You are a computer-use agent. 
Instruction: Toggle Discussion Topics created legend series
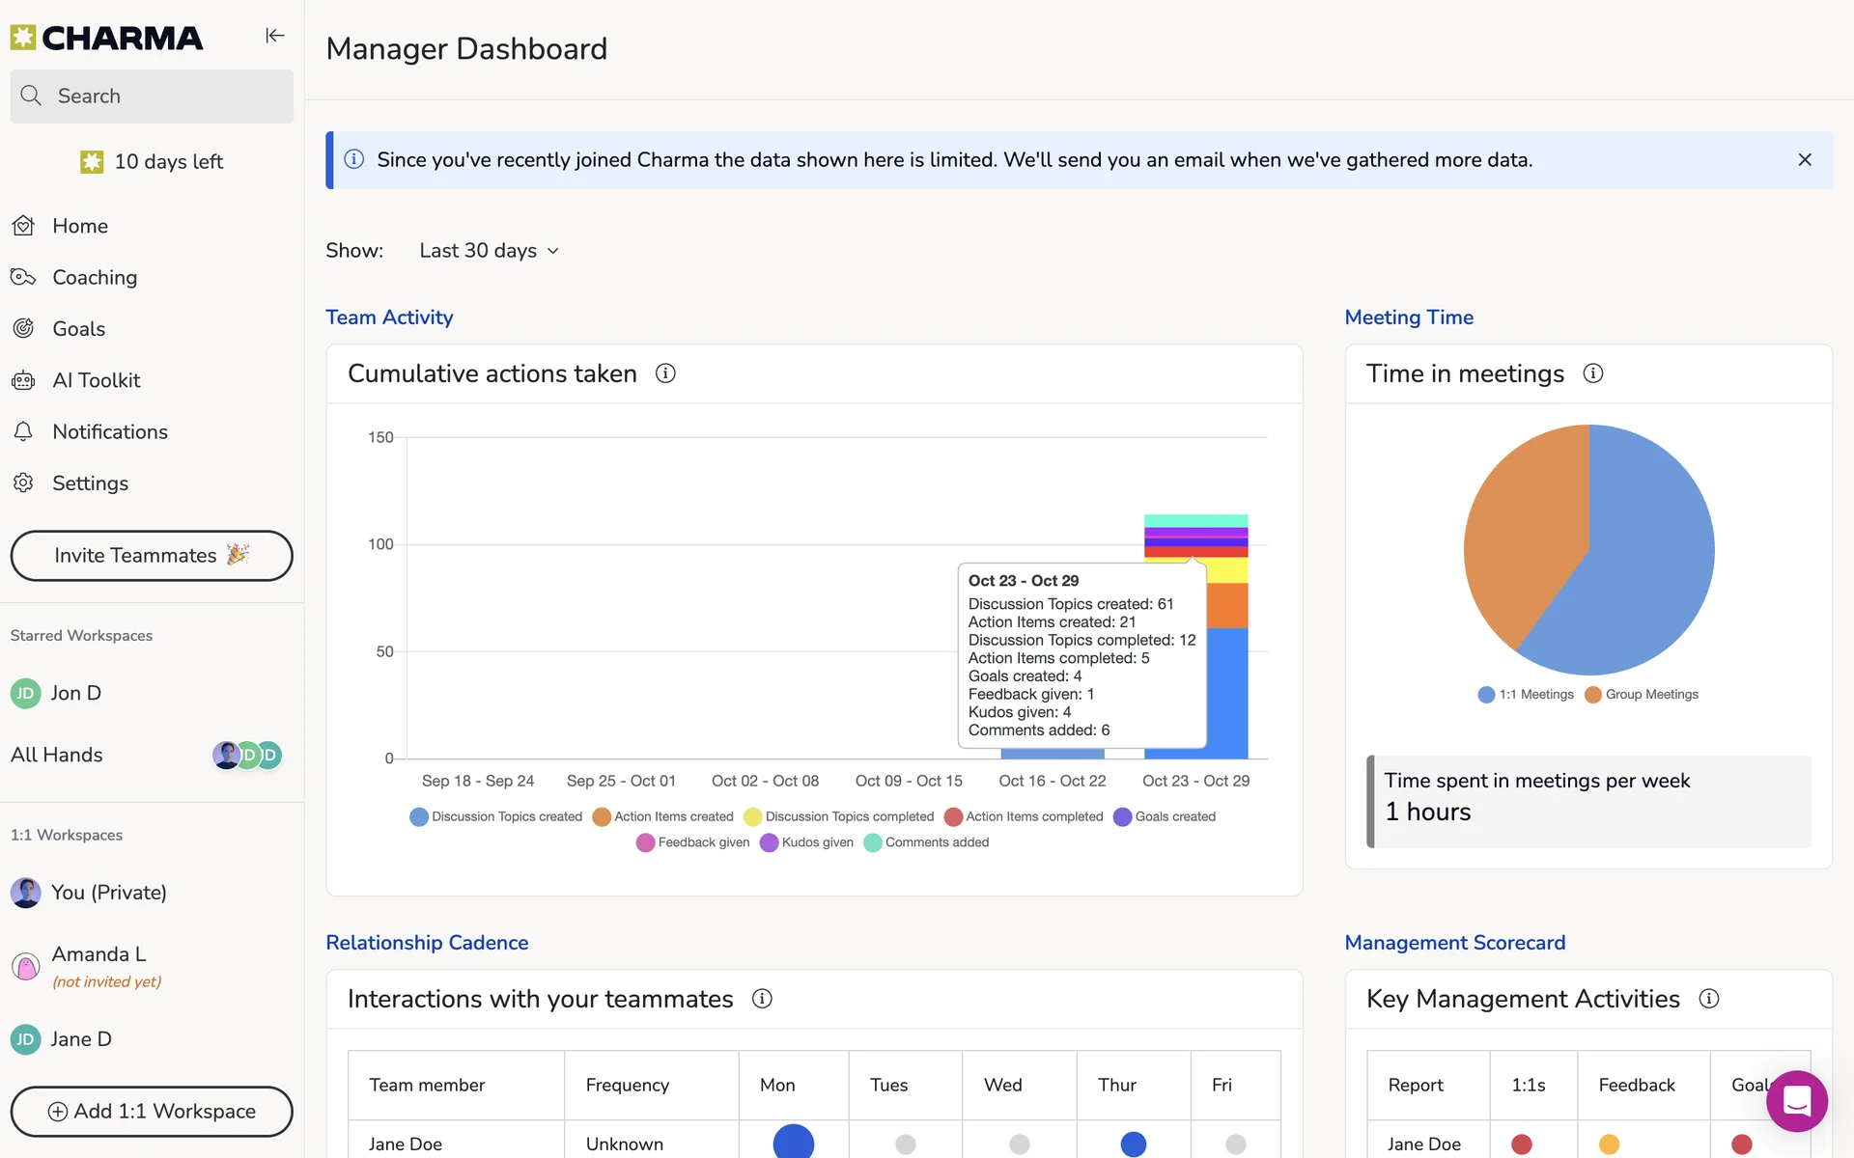pos(496,816)
